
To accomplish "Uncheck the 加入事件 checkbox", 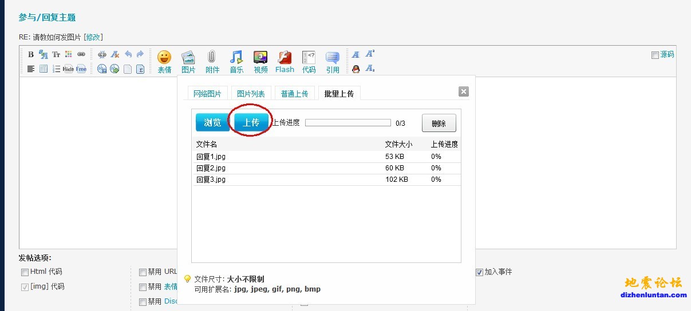I will pyautogui.click(x=479, y=272).
